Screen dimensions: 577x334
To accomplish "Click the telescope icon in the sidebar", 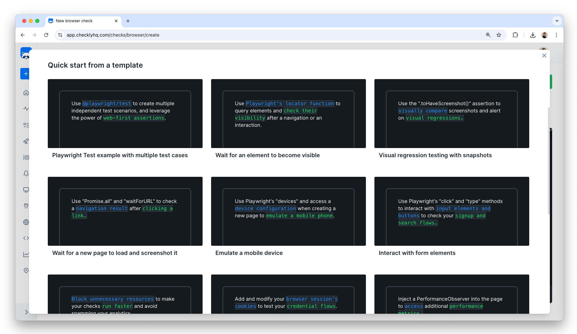I will [x=26, y=141].
